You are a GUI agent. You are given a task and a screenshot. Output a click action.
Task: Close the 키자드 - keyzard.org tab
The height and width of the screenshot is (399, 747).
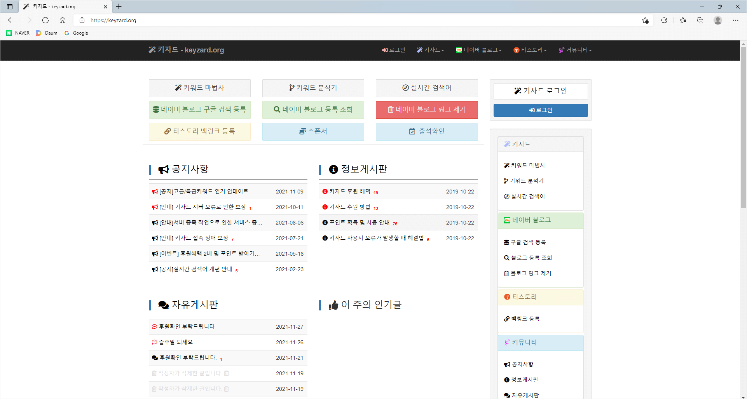(x=105, y=7)
